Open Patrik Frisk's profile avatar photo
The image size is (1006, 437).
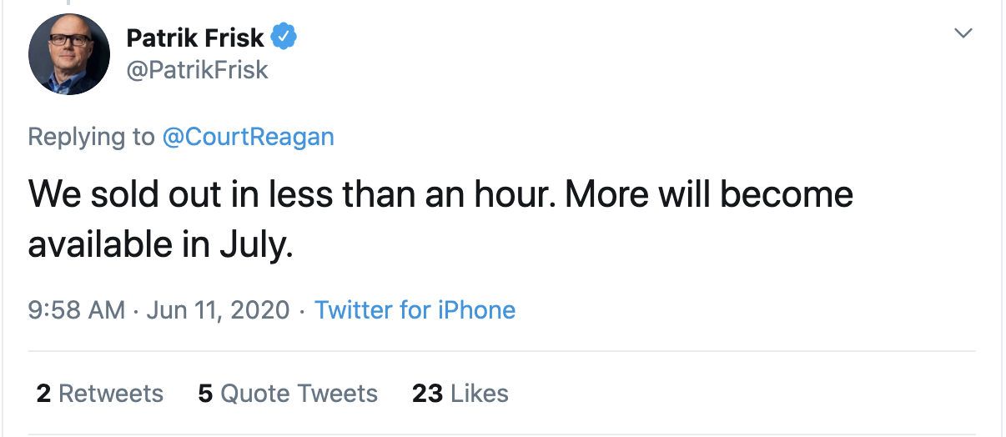click(x=69, y=54)
